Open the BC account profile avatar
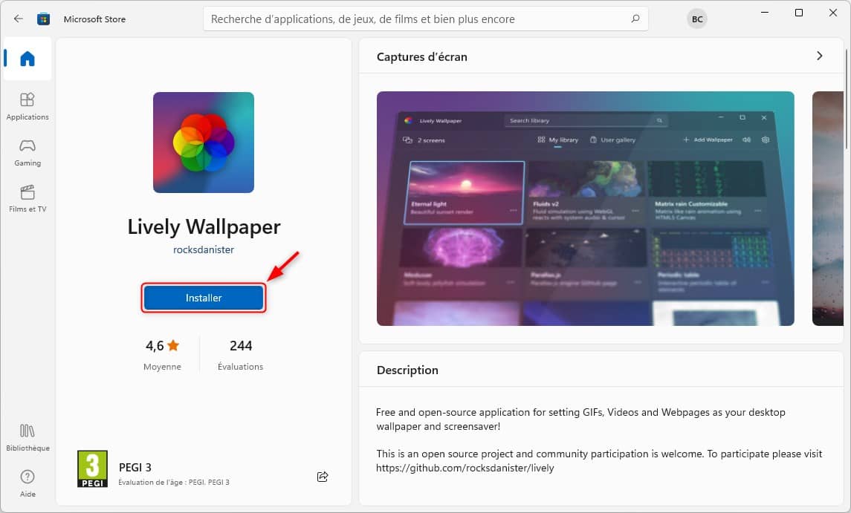The image size is (851, 513). coord(697,19)
